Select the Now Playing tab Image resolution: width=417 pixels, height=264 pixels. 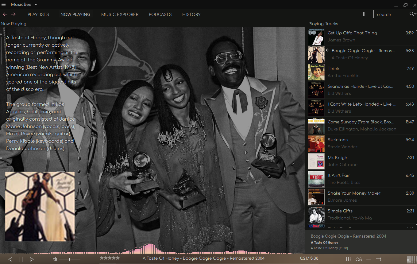tap(75, 14)
